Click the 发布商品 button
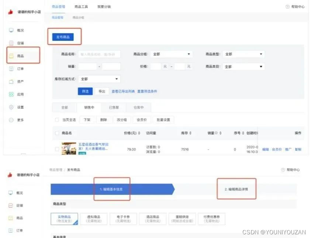The image size is (311, 238). click(x=63, y=37)
